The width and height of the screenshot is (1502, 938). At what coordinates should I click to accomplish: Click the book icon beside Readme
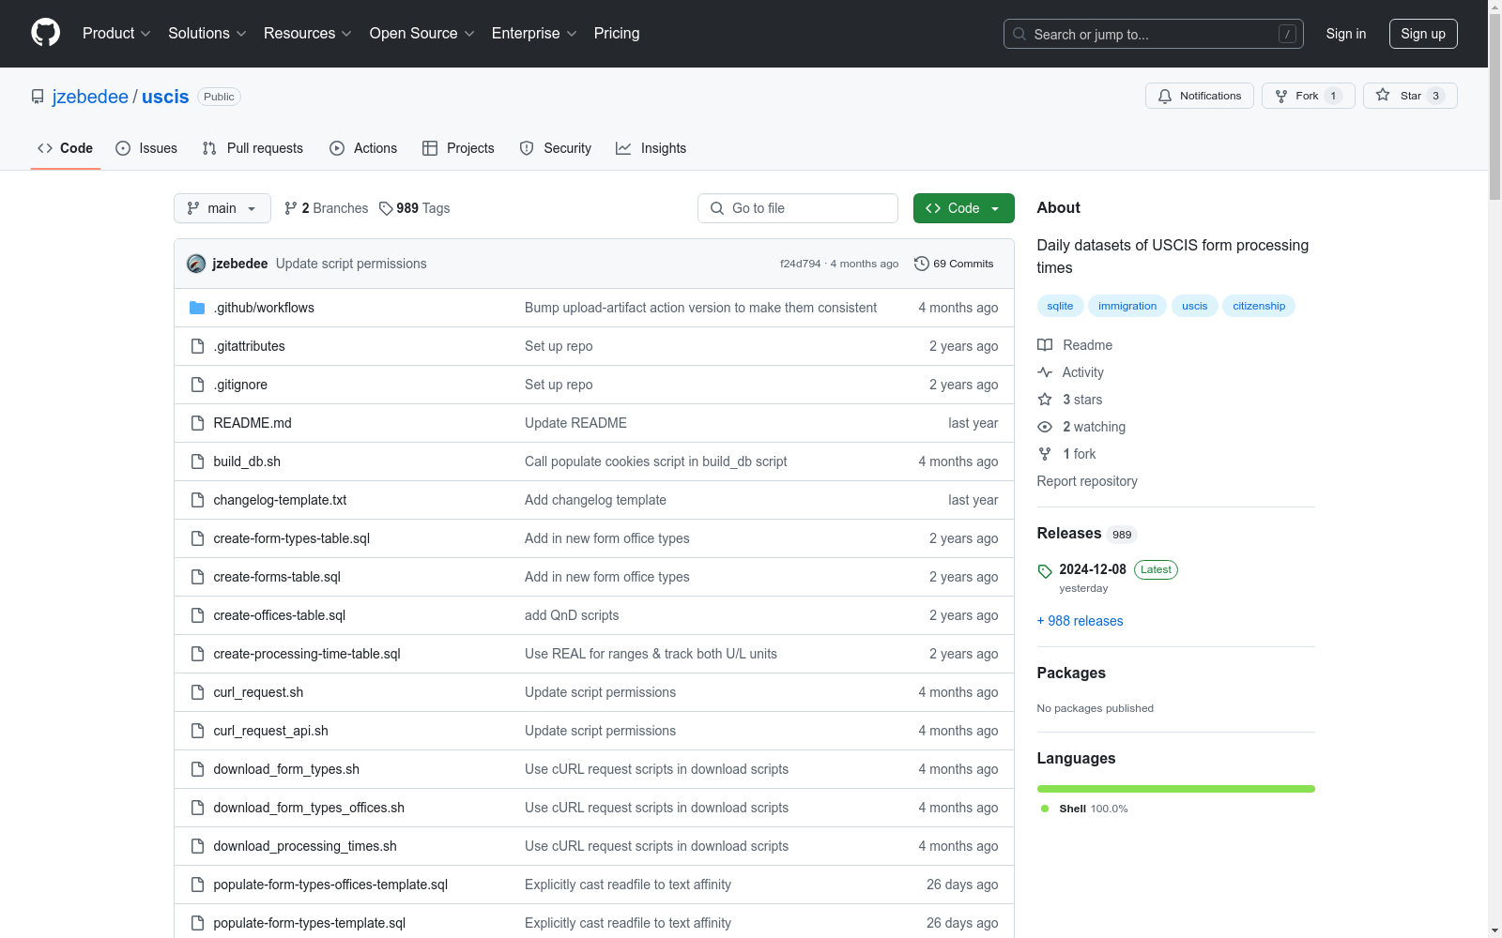[x=1045, y=345]
